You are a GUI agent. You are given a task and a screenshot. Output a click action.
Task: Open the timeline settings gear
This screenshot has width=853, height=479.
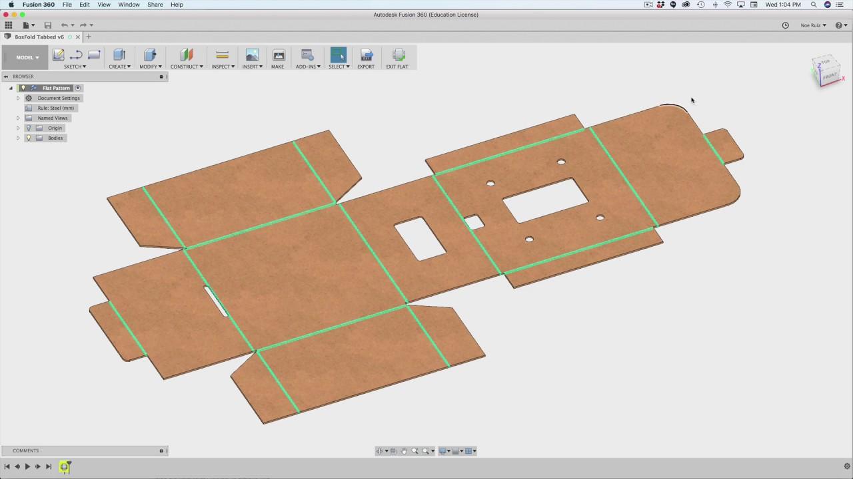[x=847, y=467]
